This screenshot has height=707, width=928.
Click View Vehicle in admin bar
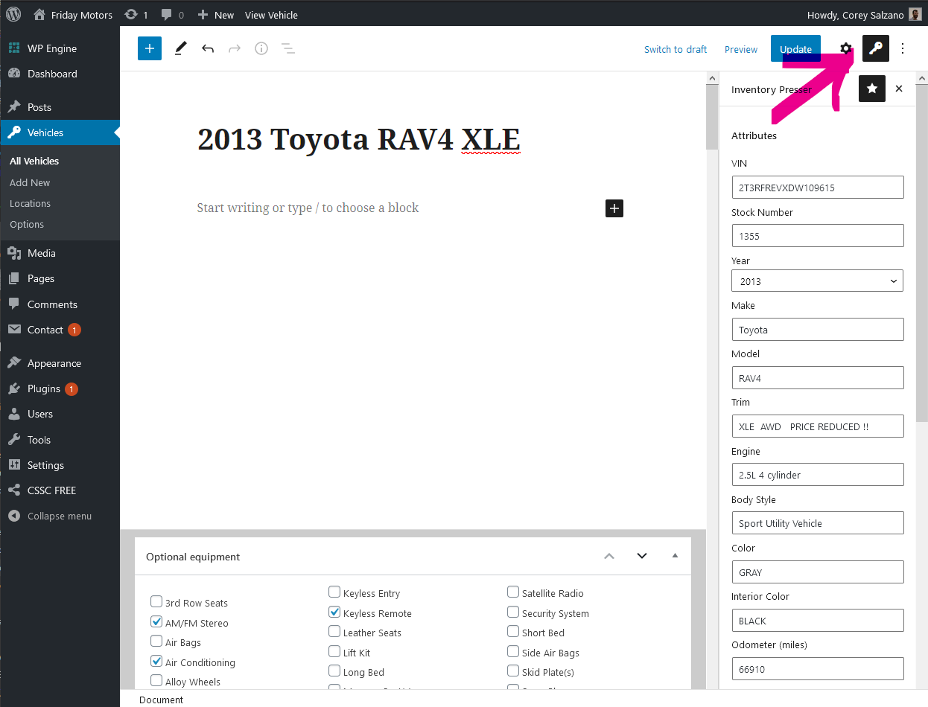271,15
